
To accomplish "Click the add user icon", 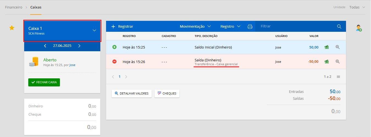I will coord(359,28).
